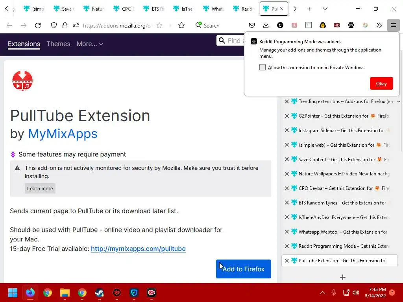Viewport: 403px width, 302px height.
Task: Expand the More... menu
Action: tap(90, 44)
